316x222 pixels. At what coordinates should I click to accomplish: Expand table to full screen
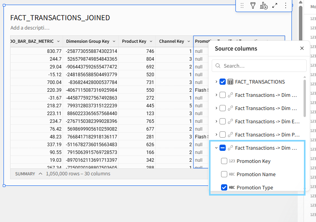(275, 5)
